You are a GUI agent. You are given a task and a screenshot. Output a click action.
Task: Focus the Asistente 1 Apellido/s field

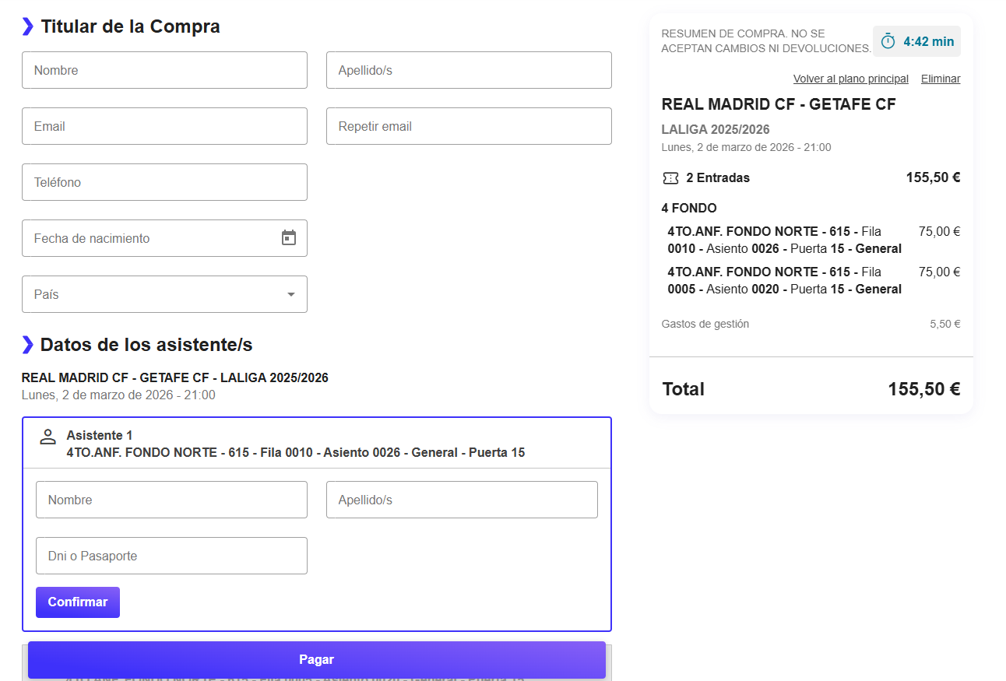pyautogui.click(x=462, y=500)
